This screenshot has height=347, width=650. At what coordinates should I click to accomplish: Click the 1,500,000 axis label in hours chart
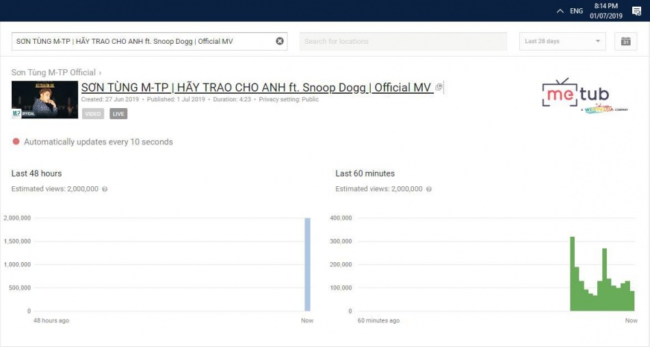[x=17, y=242]
